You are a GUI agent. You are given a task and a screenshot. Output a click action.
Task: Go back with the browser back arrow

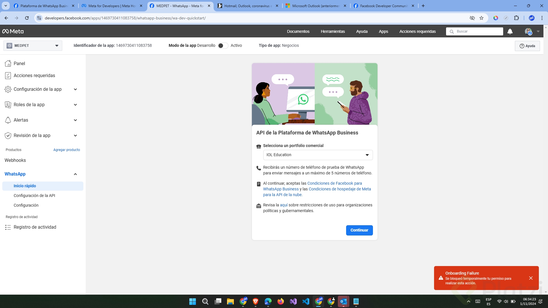pos(6,18)
